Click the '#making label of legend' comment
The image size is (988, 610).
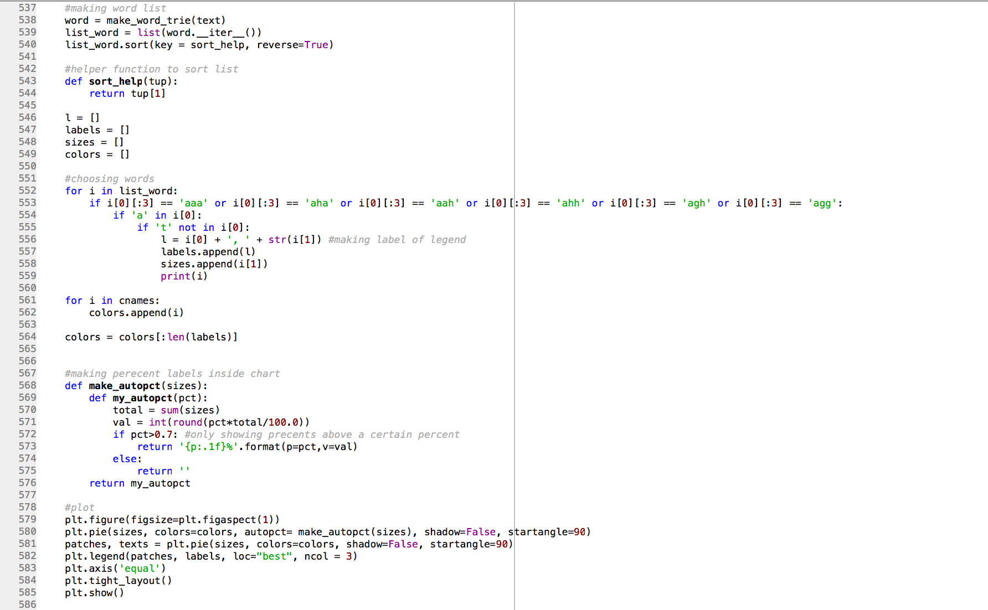click(x=397, y=240)
